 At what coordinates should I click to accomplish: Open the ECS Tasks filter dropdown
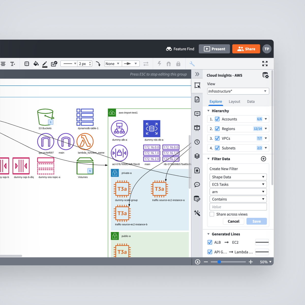click(238, 184)
